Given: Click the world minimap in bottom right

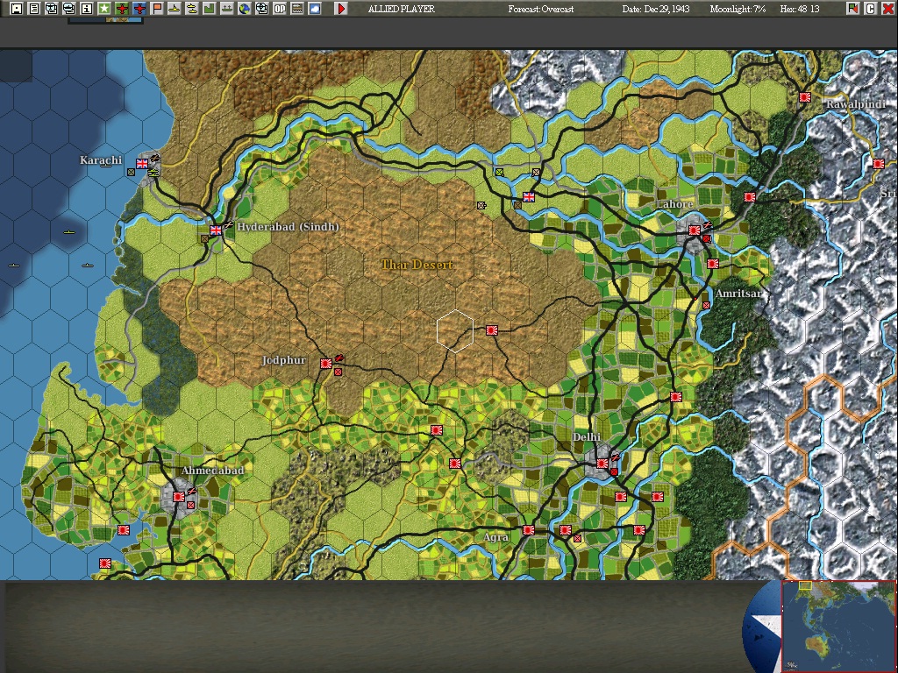Looking at the screenshot, I should pyautogui.click(x=838, y=626).
